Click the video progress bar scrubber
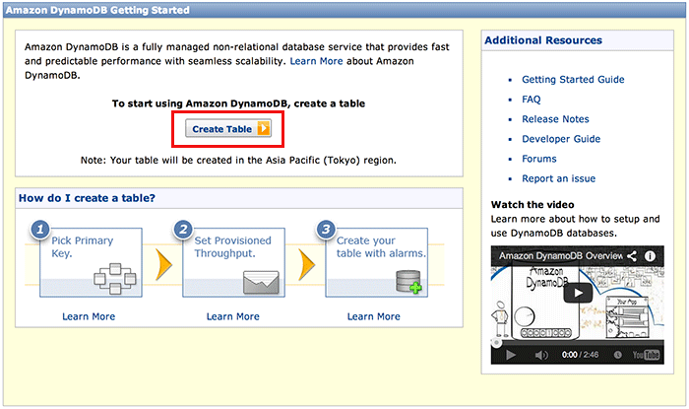The image size is (689, 409). [495, 341]
